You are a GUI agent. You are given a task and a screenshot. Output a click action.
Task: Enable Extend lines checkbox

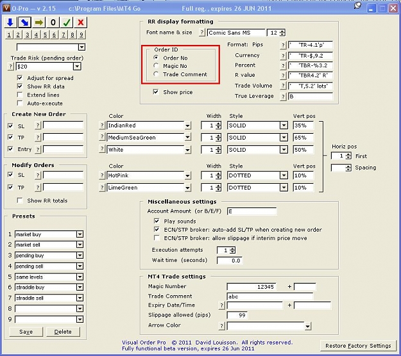click(20, 95)
